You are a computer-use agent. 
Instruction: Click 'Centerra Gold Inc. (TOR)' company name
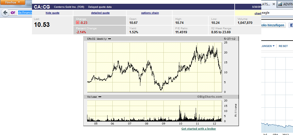[x=69, y=7]
